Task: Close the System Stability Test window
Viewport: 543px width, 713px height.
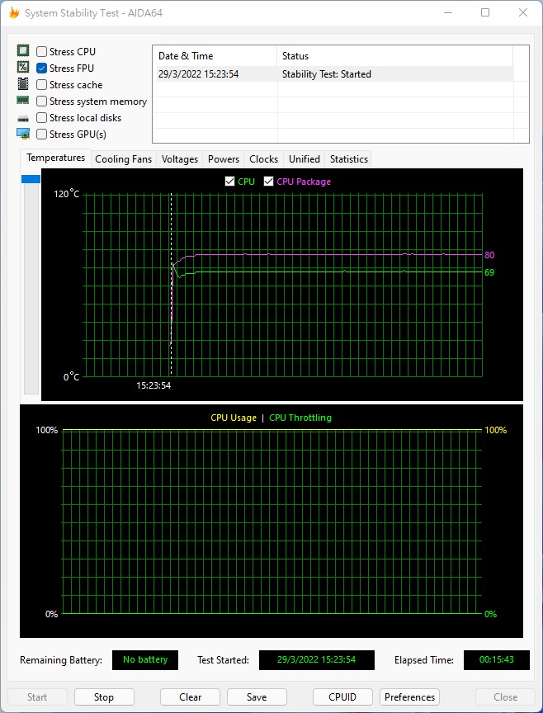Action: [523, 12]
